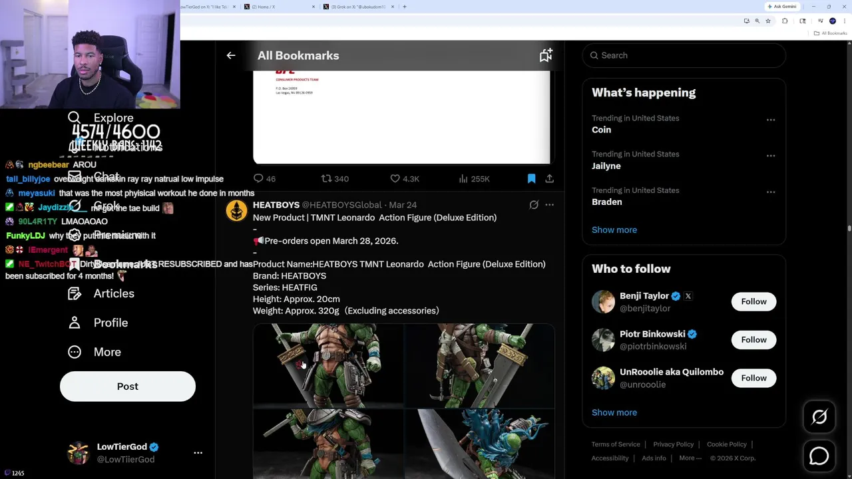Follow Benji Taylor
This screenshot has width=852, height=479.
753,301
